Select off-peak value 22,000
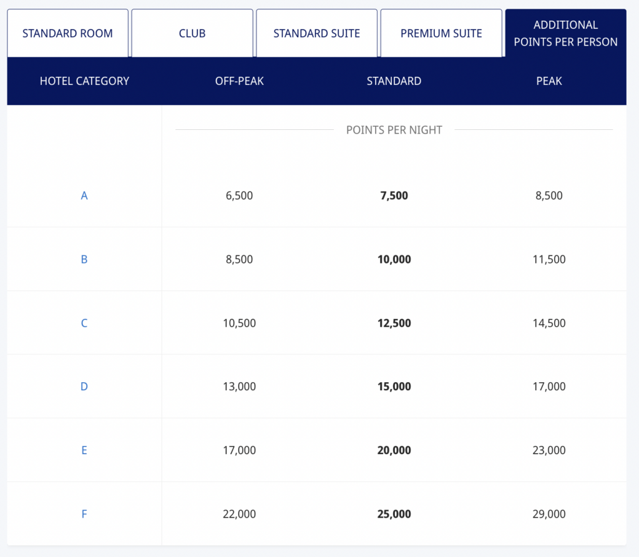This screenshot has width=639, height=557. coord(239,514)
